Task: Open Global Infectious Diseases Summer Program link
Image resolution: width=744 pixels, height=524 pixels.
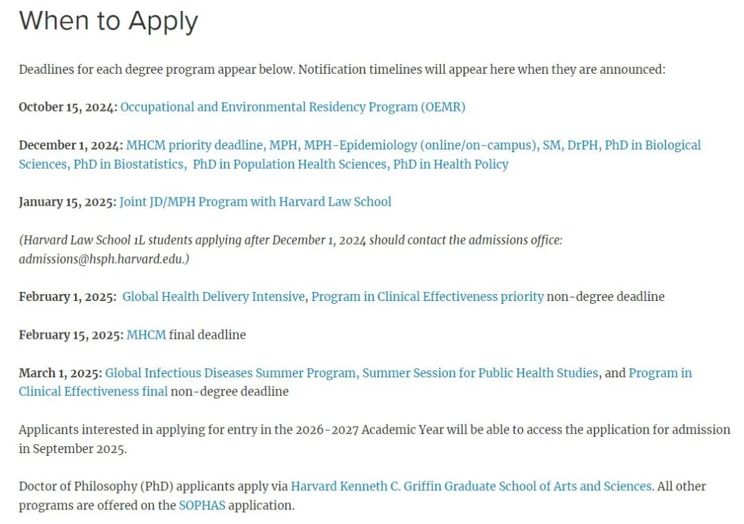Action: tap(230, 373)
